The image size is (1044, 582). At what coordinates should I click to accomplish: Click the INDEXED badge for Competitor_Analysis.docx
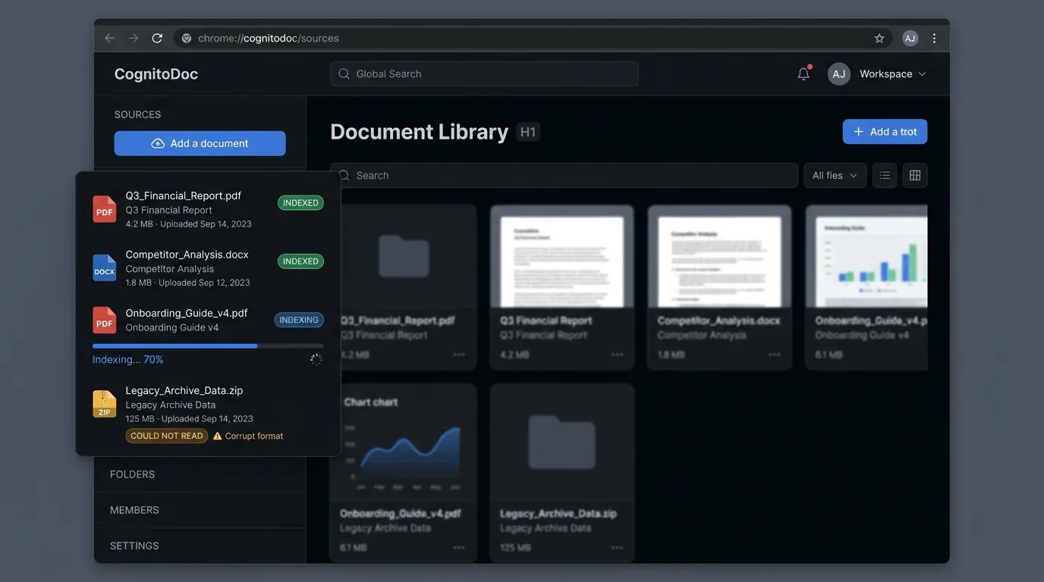pos(300,261)
